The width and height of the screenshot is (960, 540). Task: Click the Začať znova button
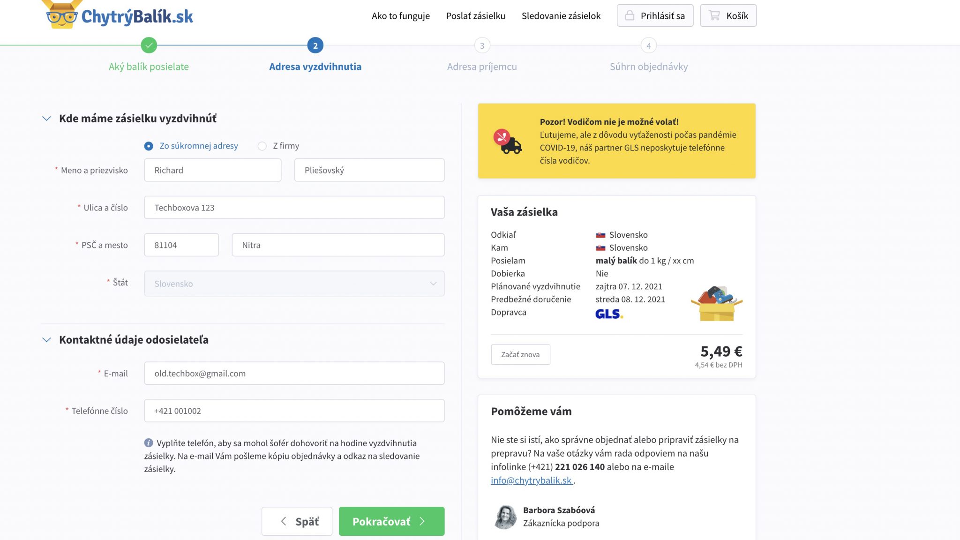click(x=520, y=354)
